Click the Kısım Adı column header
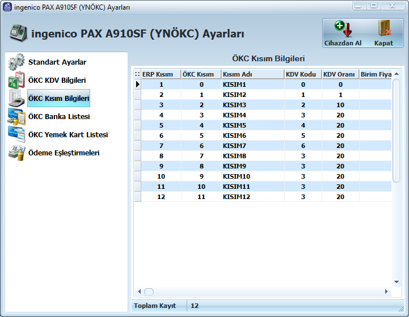 pos(252,74)
